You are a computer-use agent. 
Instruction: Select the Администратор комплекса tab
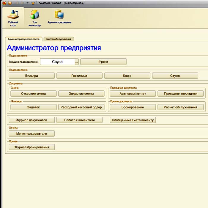click(23, 39)
